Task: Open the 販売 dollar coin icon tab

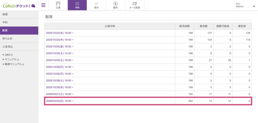Action: 115,5
